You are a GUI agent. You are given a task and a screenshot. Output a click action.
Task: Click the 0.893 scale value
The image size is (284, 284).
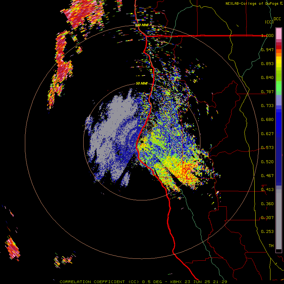[267, 63]
